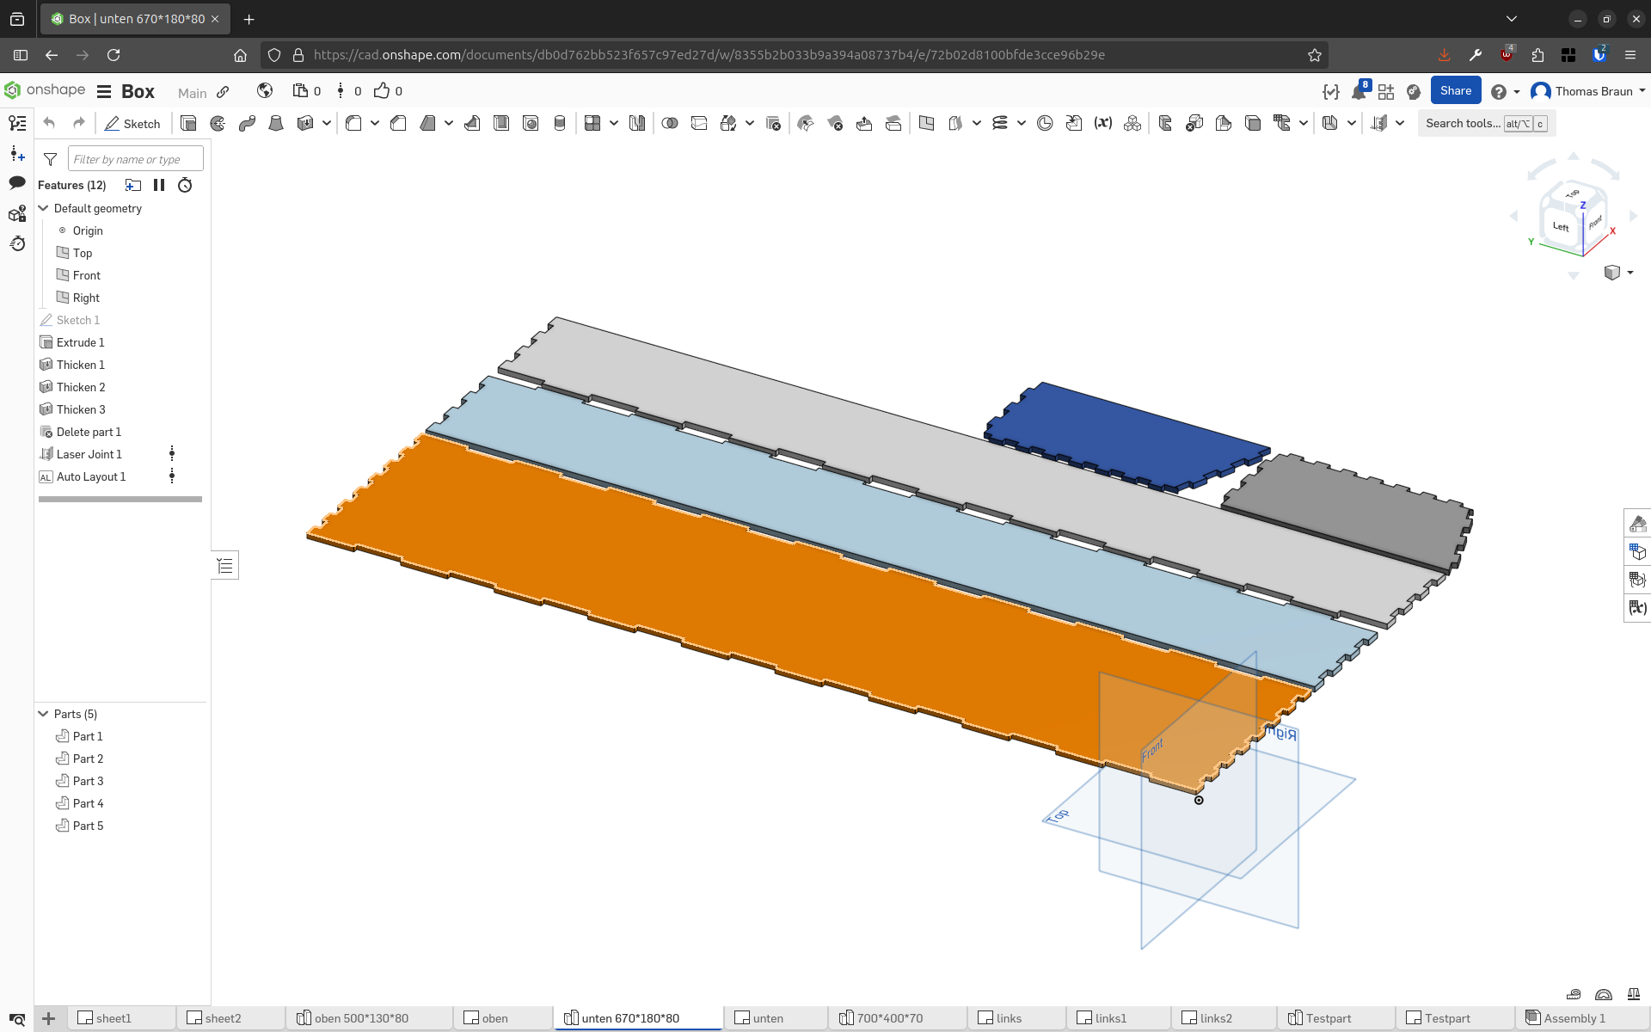Screen dimensions: 1651x1032
Task: Collapse the Features (12) list
Action: coord(72,184)
